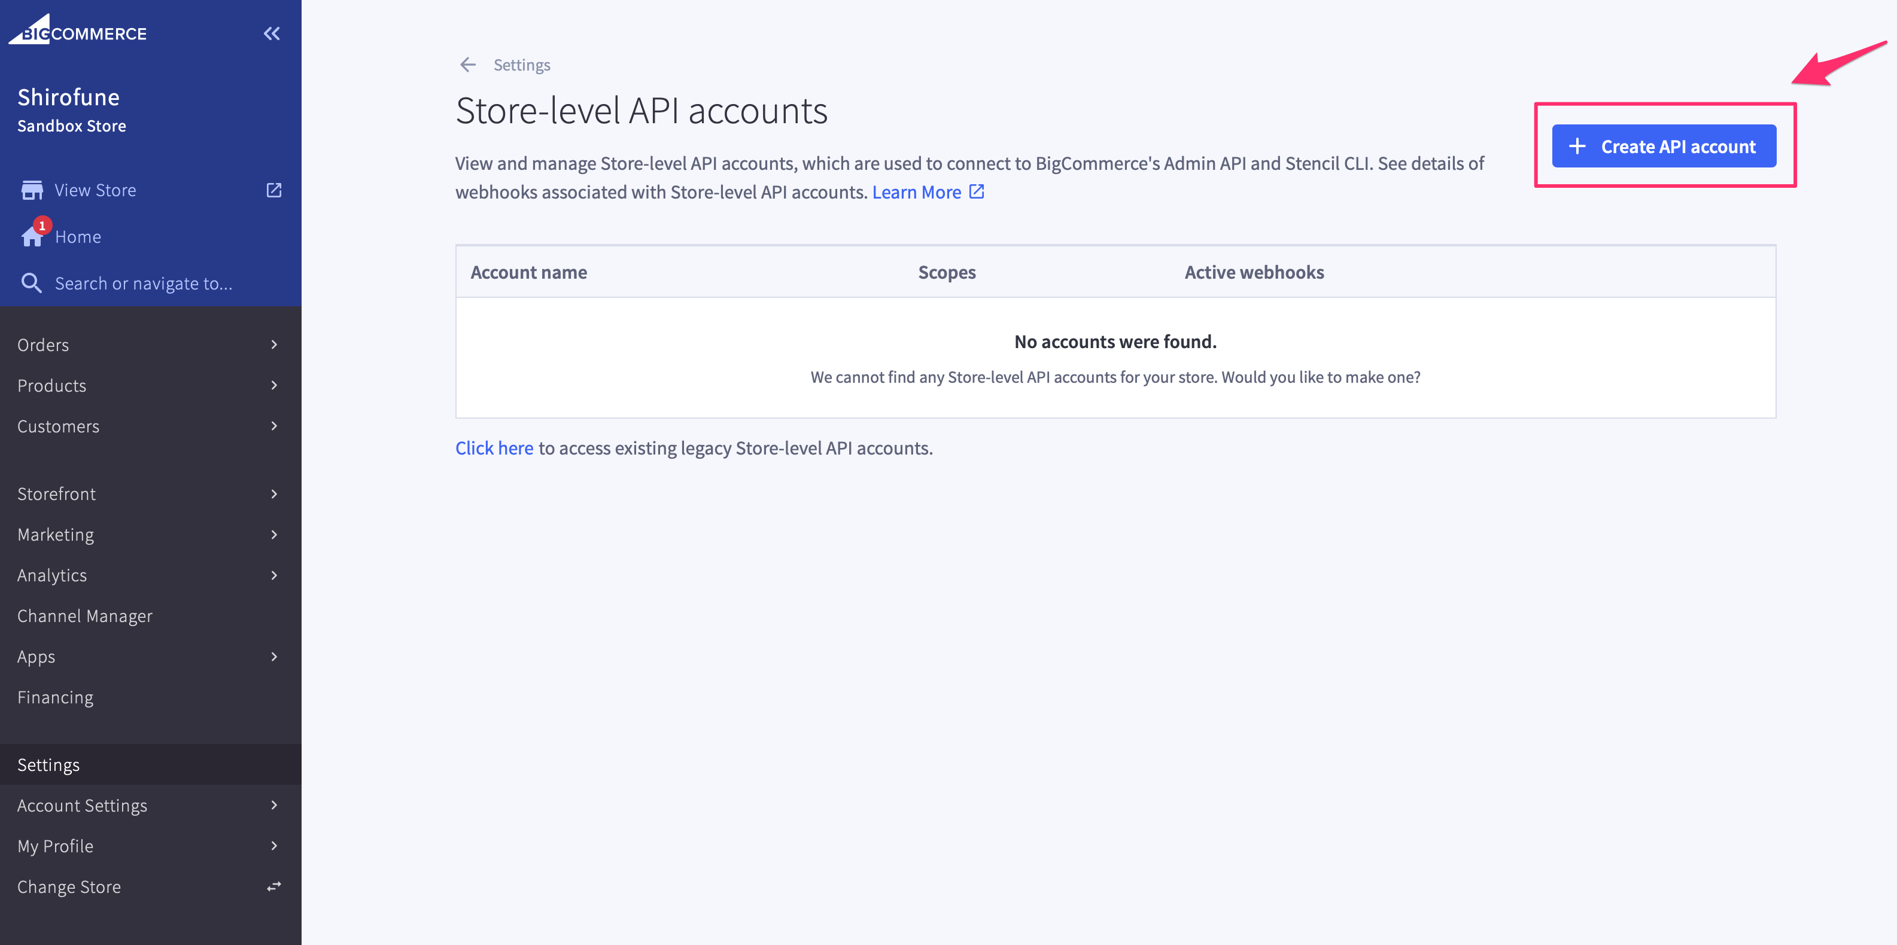Go to Financing

click(x=150, y=697)
